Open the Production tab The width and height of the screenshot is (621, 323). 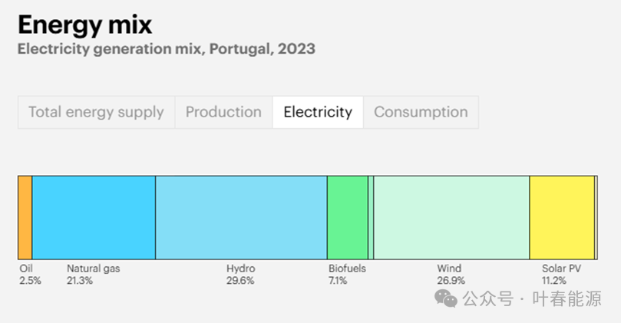click(223, 112)
